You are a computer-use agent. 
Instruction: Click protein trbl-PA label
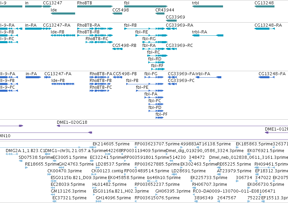click(x=203, y=74)
